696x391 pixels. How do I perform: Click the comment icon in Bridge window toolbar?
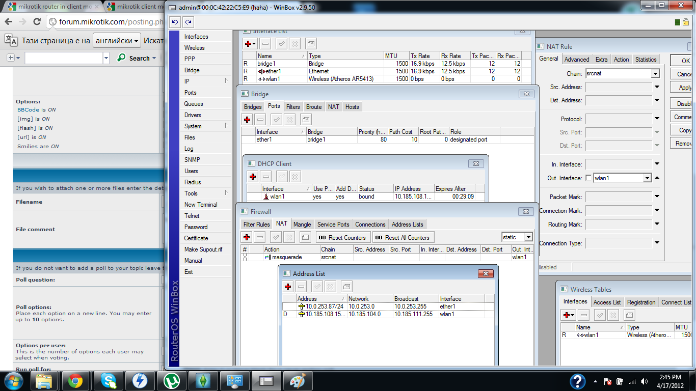(x=305, y=120)
